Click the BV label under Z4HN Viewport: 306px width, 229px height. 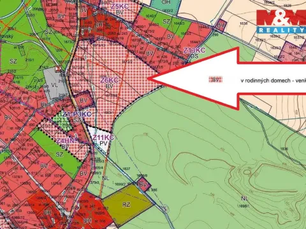(x=65, y=147)
